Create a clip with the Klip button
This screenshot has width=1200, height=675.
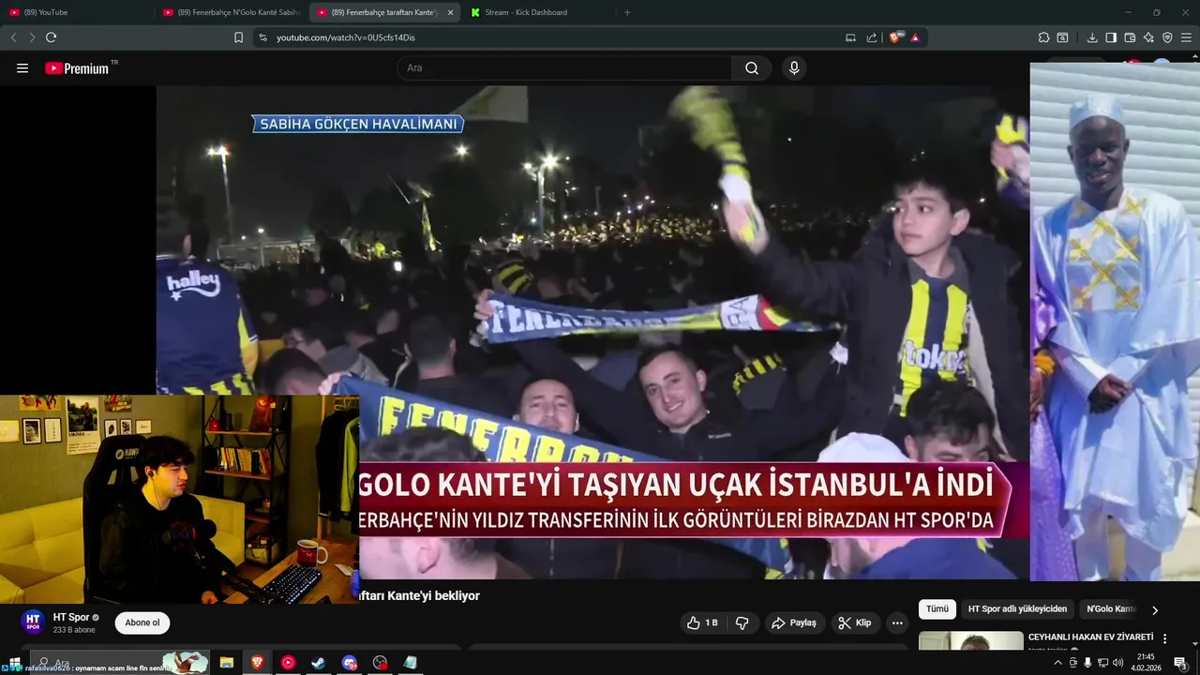tap(855, 622)
